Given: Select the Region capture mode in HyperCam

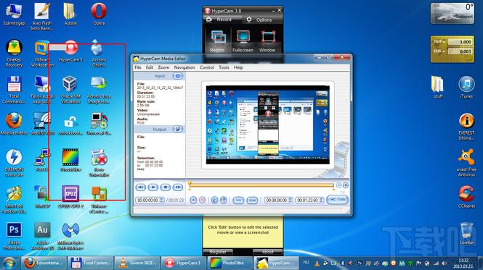Looking at the screenshot, I should 217,41.
